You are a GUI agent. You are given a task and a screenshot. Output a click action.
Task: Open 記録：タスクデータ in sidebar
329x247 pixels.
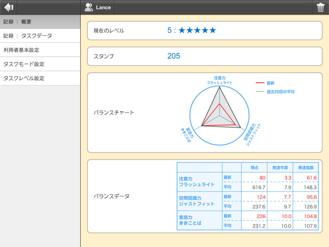(x=40, y=36)
